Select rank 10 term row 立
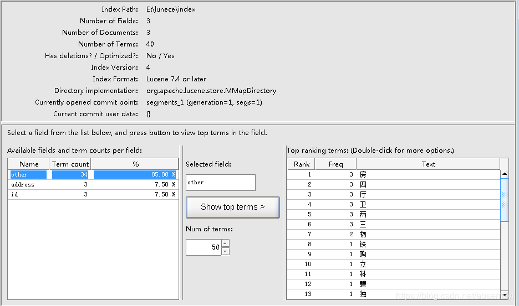Image resolution: width=519 pixels, height=306 pixels. pyautogui.click(x=393, y=264)
